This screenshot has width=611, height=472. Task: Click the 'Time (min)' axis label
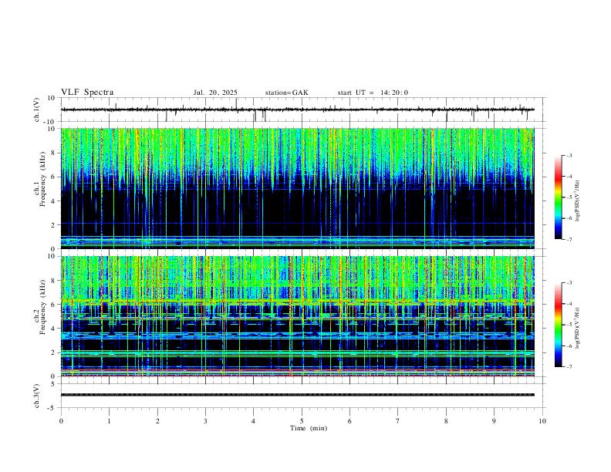point(309,428)
